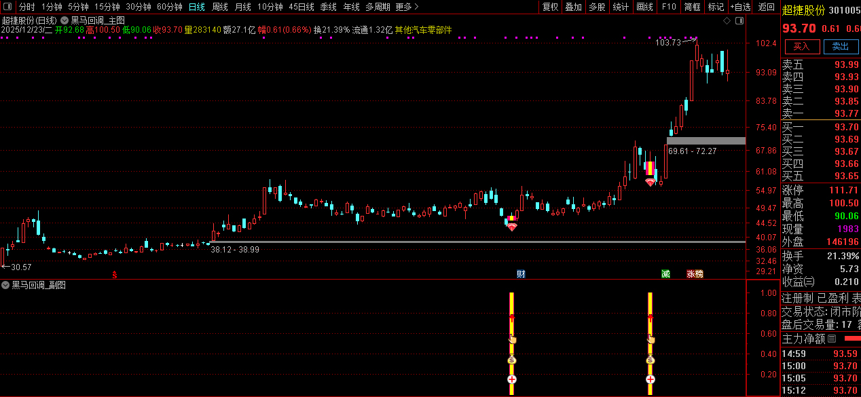Click the red S marker under the chart
861x397 pixels.
[115, 274]
